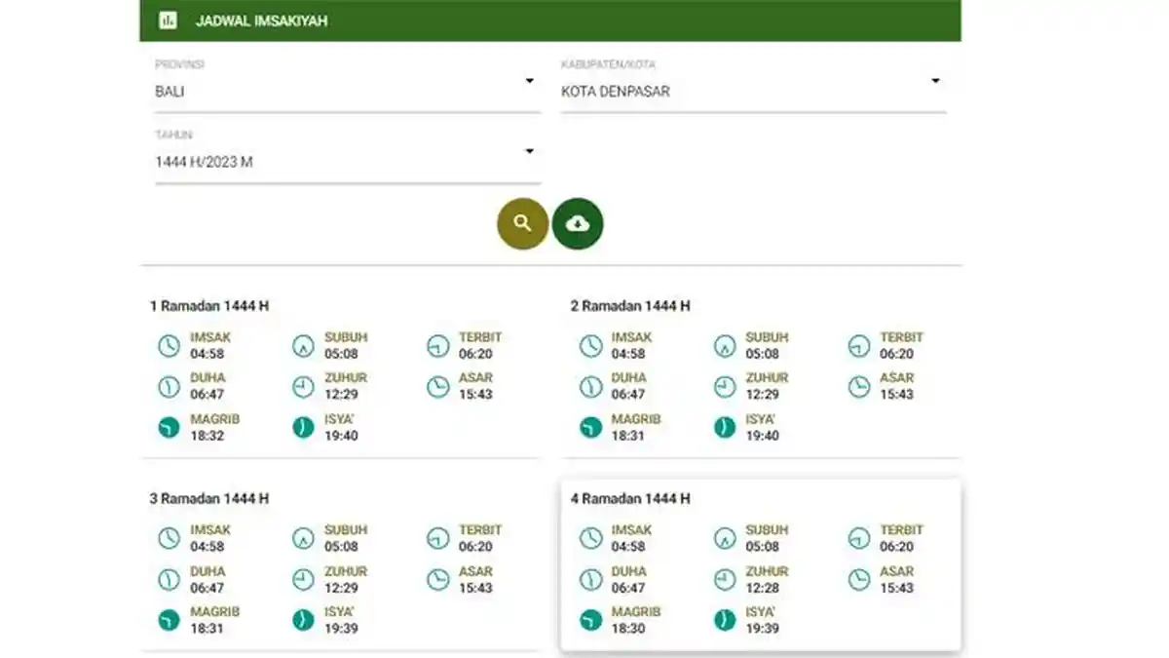This screenshot has height=658, width=1169.
Task: Click Zuhur time 12:29 in 1 Ramadan
Action: 341,394
